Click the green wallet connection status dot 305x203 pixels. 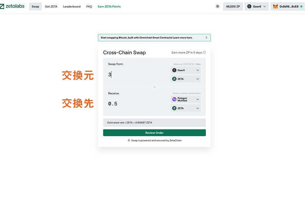click(x=301, y=7)
